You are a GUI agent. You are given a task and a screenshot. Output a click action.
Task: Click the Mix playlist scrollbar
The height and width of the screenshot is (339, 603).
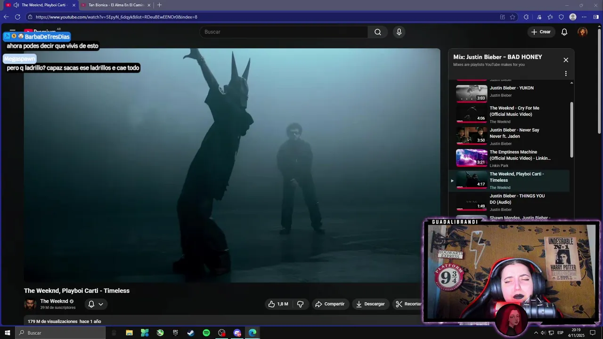tap(572, 130)
